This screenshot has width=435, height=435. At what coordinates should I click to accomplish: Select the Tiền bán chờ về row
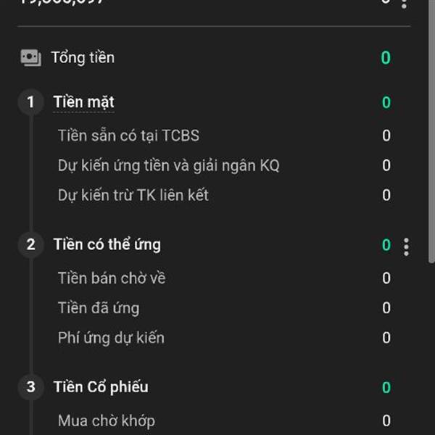(112, 278)
